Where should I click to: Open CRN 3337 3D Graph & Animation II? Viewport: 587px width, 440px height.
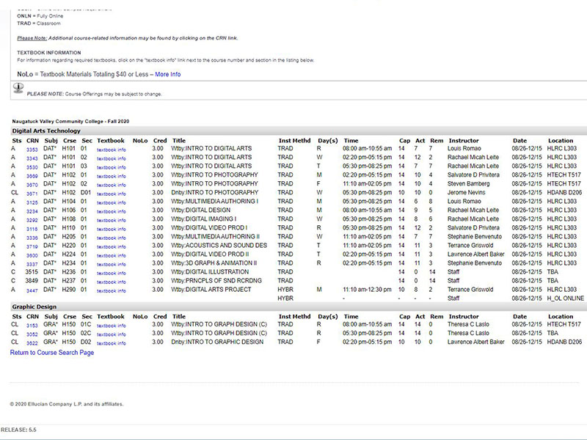32,264
